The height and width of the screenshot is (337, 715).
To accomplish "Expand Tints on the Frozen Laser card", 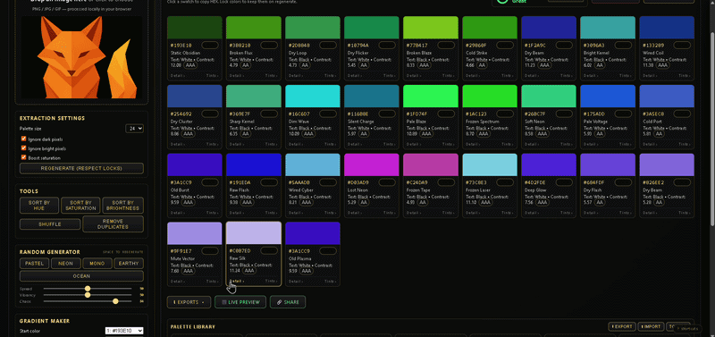I will pos(508,213).
